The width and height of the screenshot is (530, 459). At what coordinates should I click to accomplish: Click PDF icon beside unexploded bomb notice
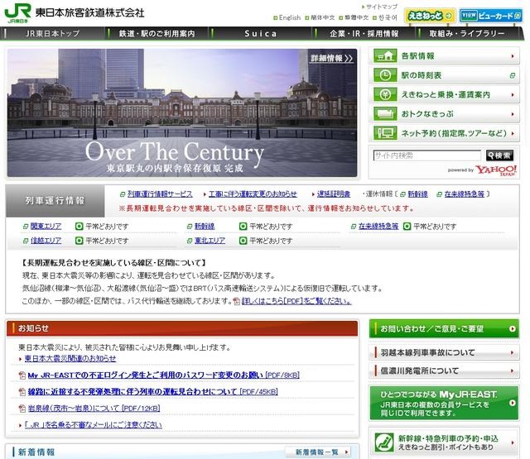coord(22,392)
